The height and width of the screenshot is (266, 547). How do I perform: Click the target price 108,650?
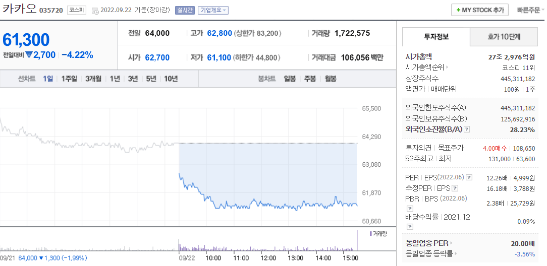pos(524,149)
